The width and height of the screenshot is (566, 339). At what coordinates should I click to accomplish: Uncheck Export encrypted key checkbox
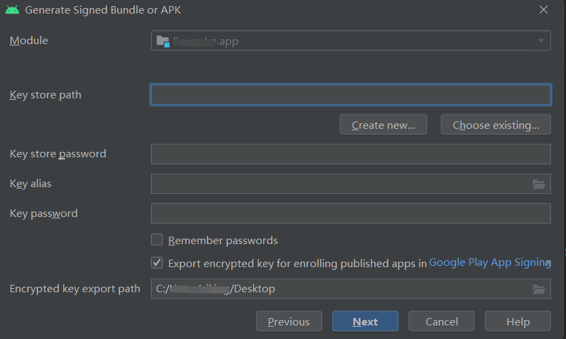[157, 263]
